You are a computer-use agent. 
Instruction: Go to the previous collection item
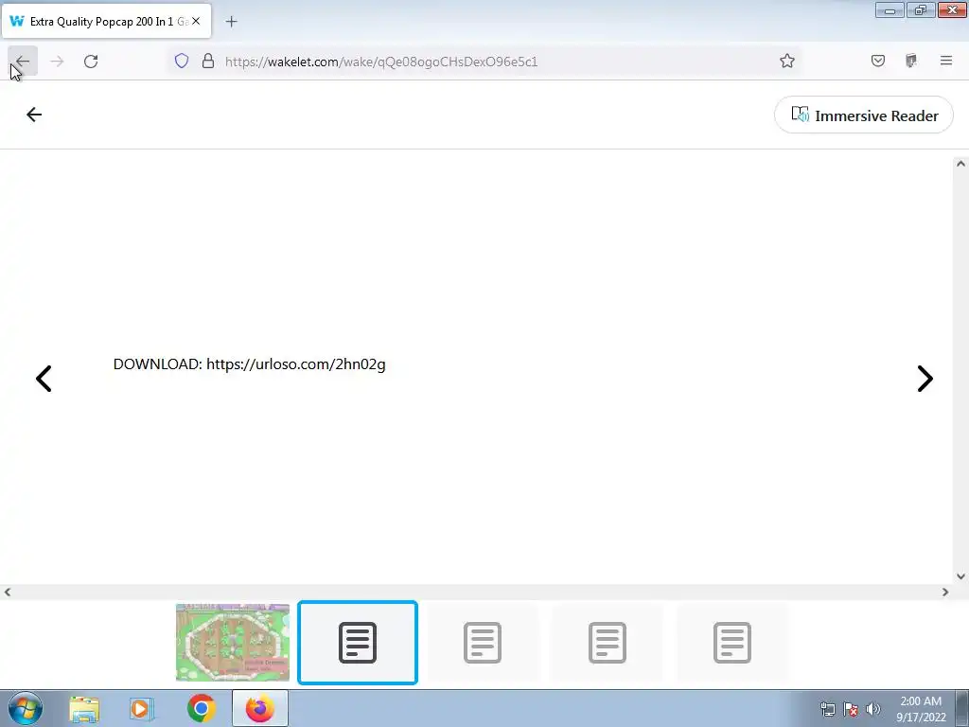coord(44,379)
